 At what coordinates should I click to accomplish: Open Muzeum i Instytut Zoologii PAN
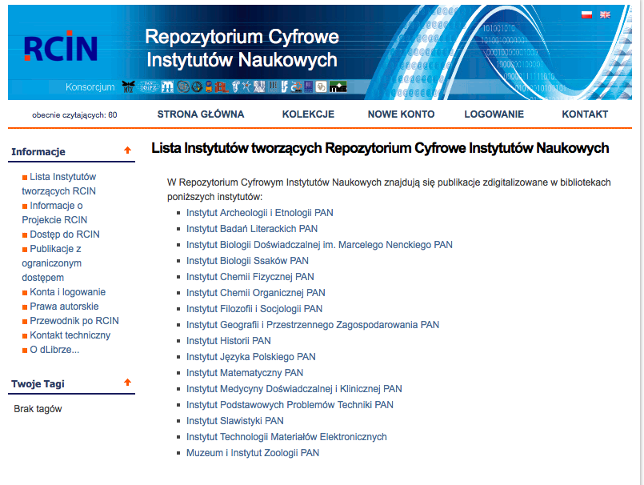253,453
